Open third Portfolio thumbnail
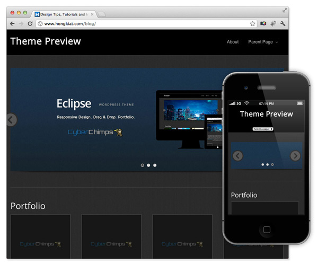318x265 pixels. tap(182, 236)
